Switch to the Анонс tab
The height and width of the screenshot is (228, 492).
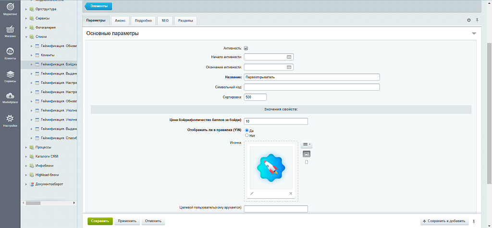(x=120, y=21)
